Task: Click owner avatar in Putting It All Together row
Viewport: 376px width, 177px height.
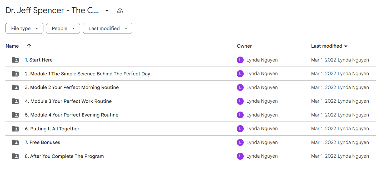Action: (x=240, y=129)
